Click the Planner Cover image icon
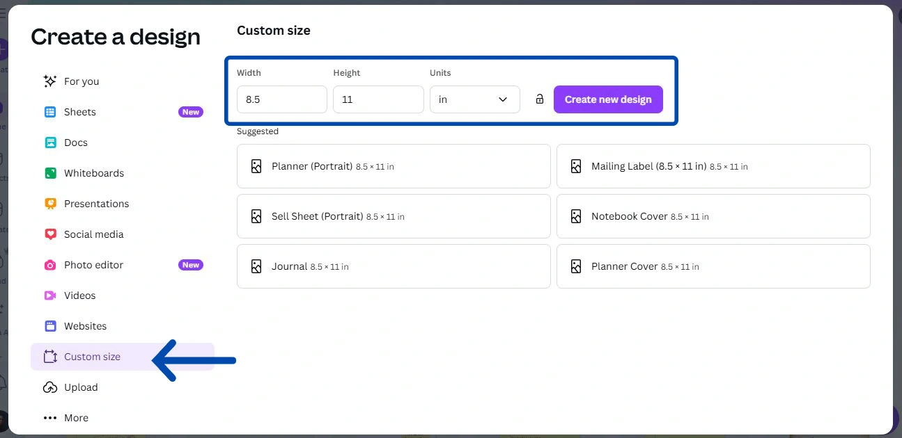The width and height of the screenshot is (902, 438). coord(576,266)
